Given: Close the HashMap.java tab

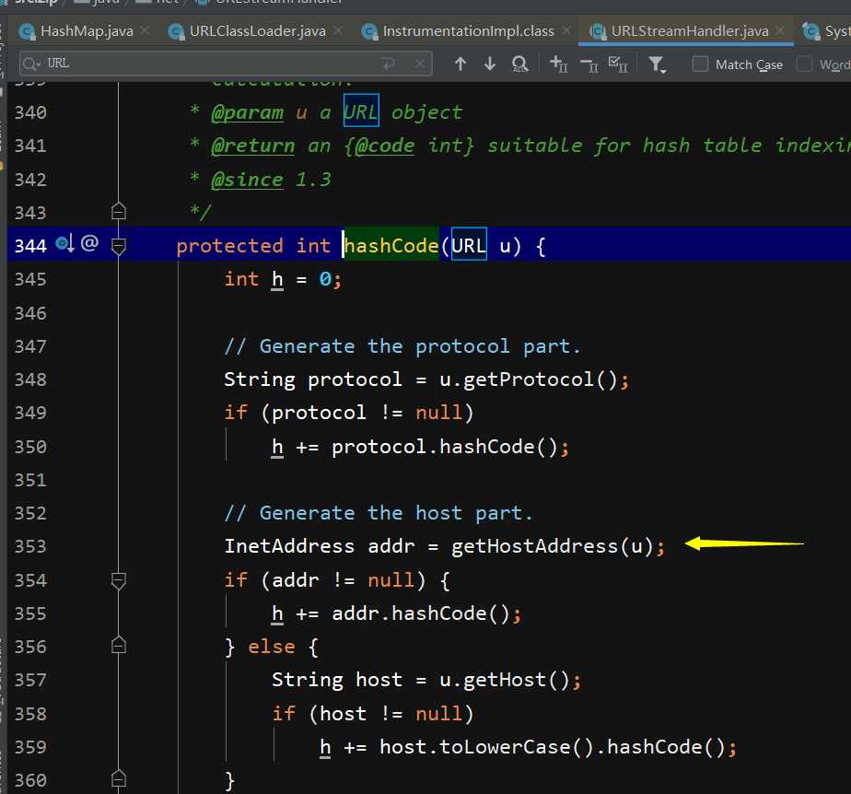Looking at the screenshot, I should (145, 30).
